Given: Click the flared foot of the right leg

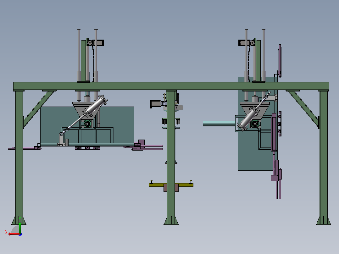Looking at the screenshot, I should click(323, 220).
